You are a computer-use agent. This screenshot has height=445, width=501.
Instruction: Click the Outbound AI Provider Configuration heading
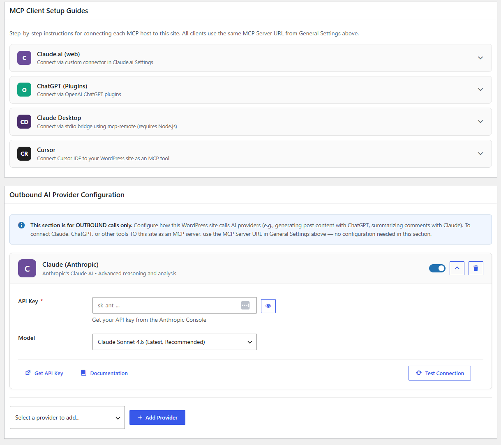67,195
